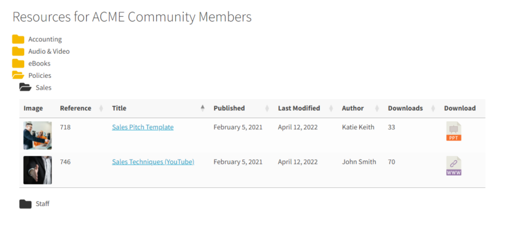Sort by Downloads column arrows
Image resolution: width=508 pixels, height=227 pixels.
[x=433, y=108]
